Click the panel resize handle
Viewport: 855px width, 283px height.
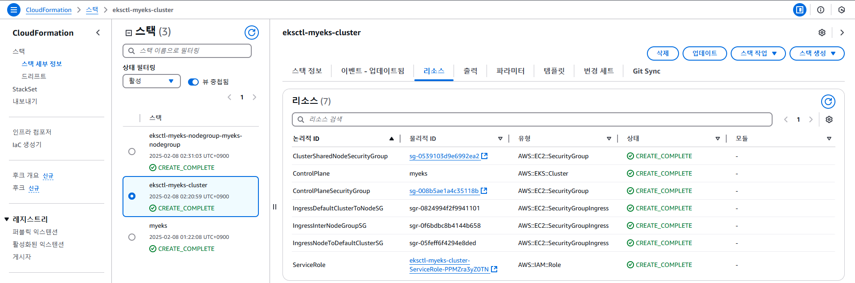coord(275,207)
